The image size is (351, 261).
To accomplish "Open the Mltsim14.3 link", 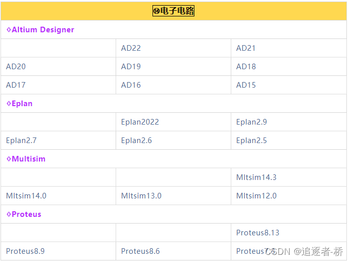I will pos(256,177).
